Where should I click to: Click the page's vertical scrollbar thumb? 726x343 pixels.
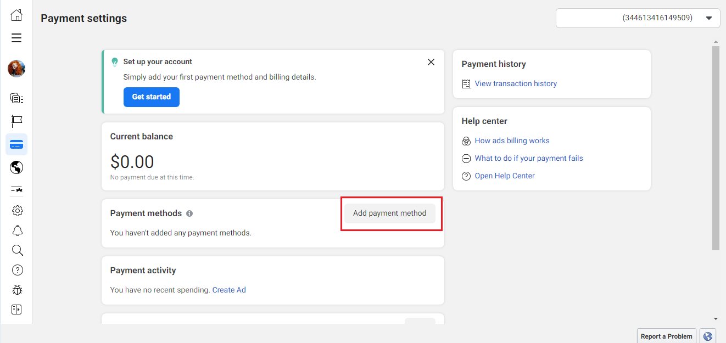pos(716,148)
